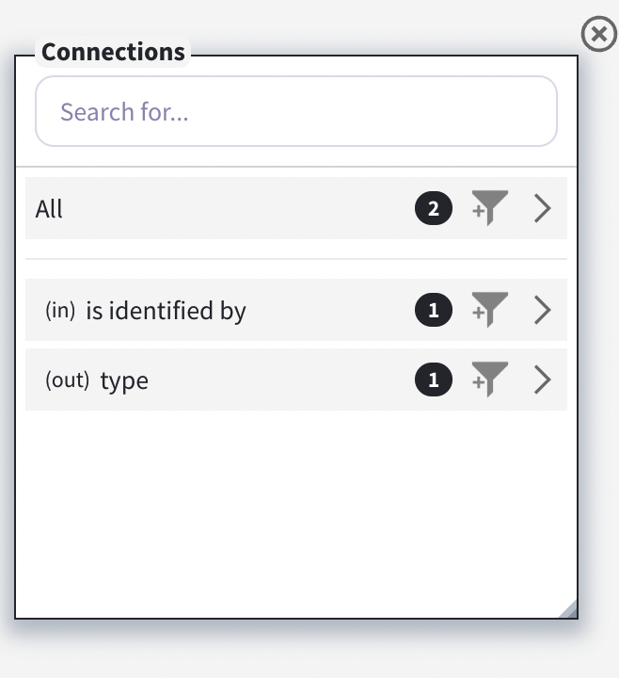Select the type connection label
The image size is (619, 678).
click(124, 380)
